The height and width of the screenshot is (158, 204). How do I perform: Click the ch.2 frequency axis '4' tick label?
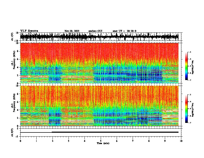click(18, 110)
